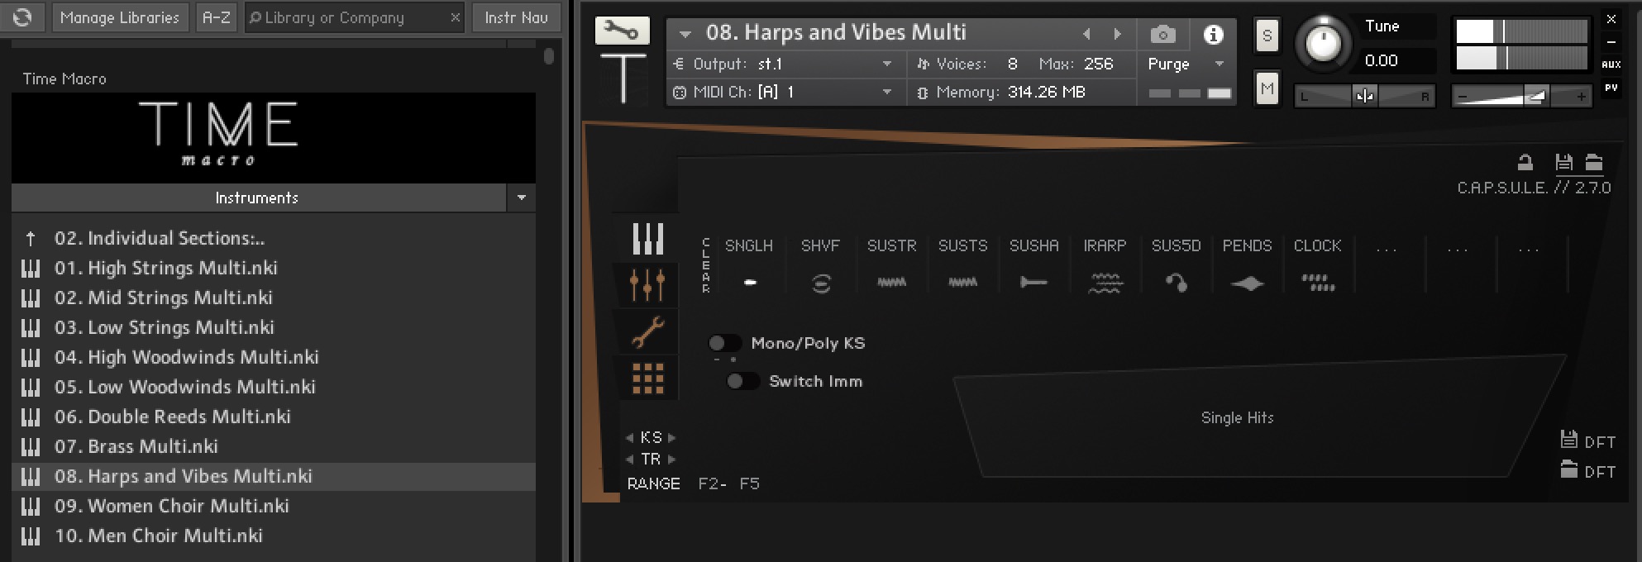Screen dimensions: 1642x562
Task: Load 06. Double Reeds Multi.nki
Action: coord(274,417)
